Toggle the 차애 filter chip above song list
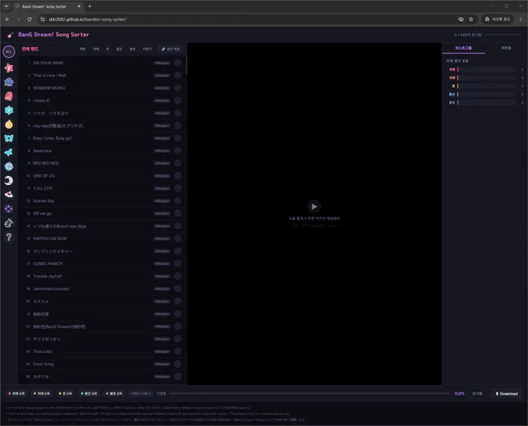This screenshot has width=528, height=426. [96, 49]
